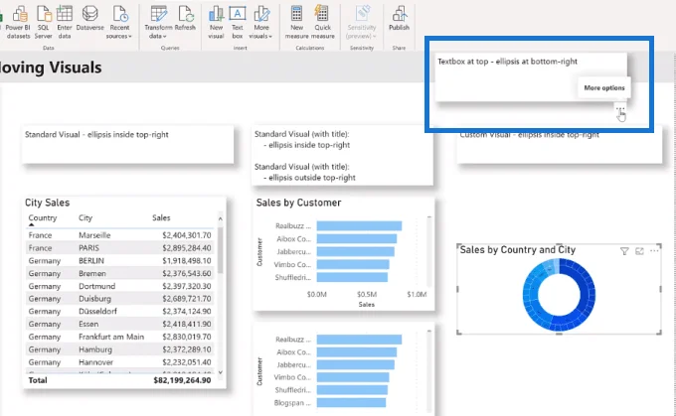Insert a Text box

pyautogui.click(x=238, y=23)
